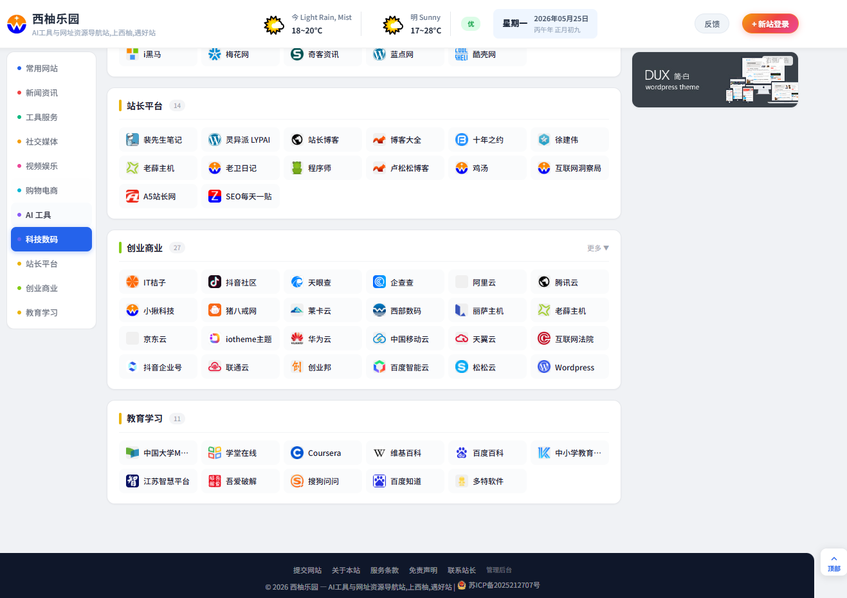Open the 互联网法院 icon

(544, 338)
